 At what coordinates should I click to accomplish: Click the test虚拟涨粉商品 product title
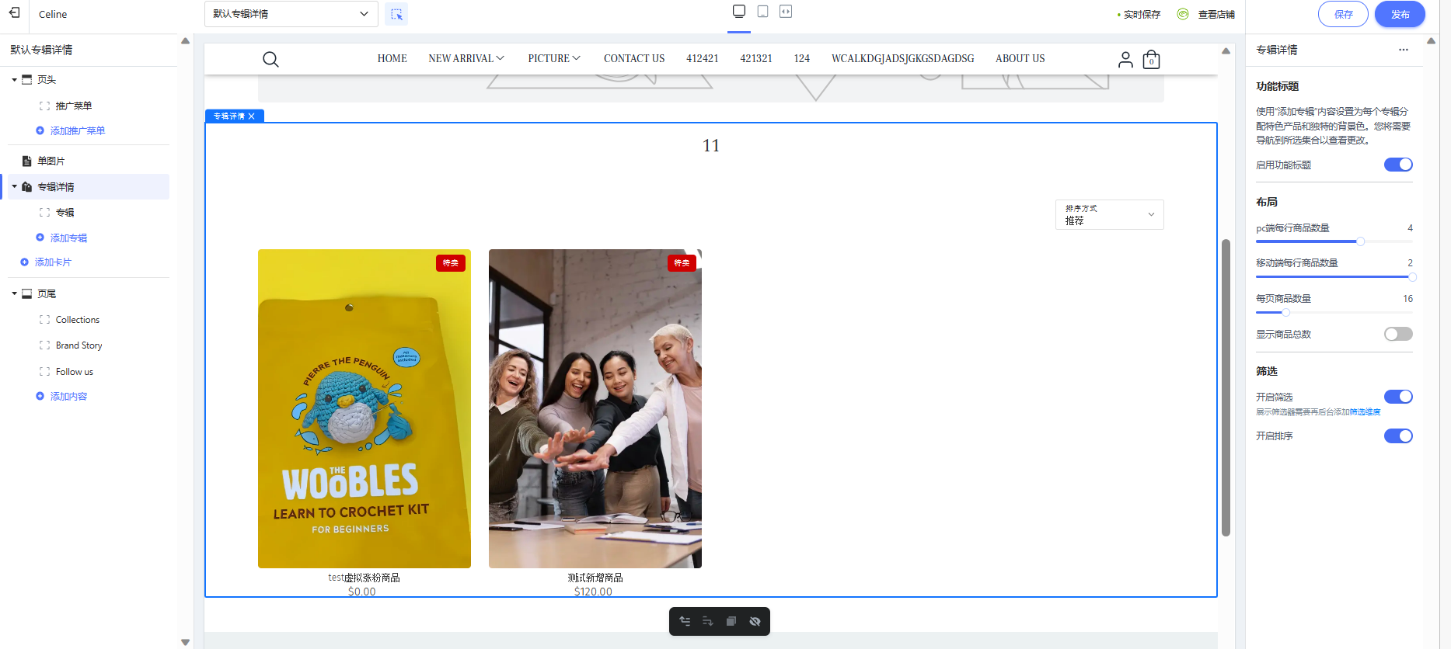coord(364,578)
